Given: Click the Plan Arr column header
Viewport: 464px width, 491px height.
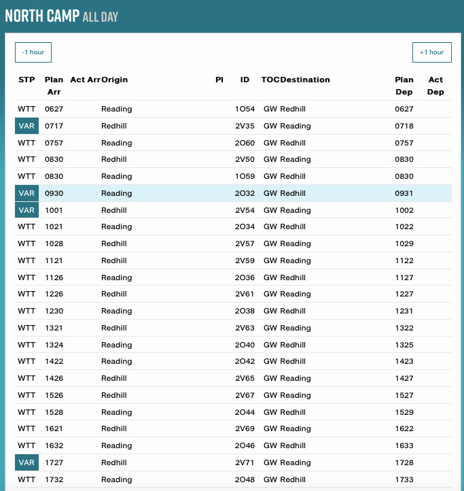Looking at the screenshot, I should [54, 86].
